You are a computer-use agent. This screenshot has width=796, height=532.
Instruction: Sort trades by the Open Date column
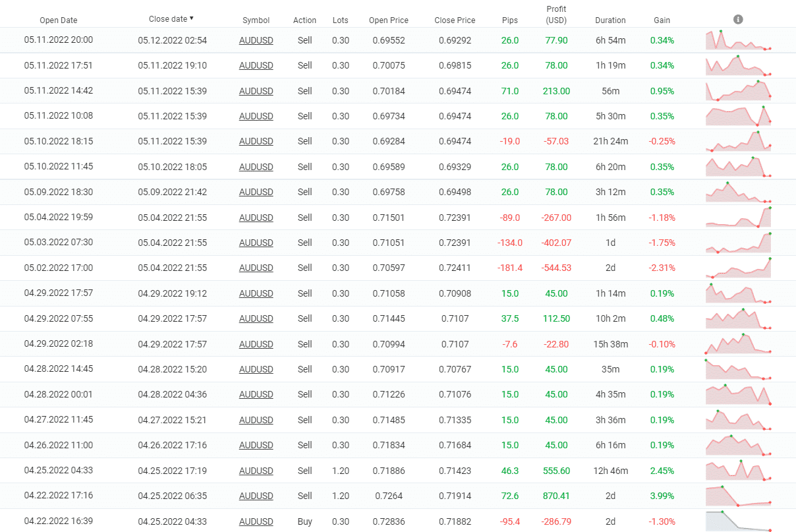pyautogui.click(x=59, y=20)
